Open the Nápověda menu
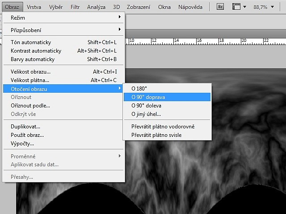The width and height of the screenshot is (286, 214). 190,7
